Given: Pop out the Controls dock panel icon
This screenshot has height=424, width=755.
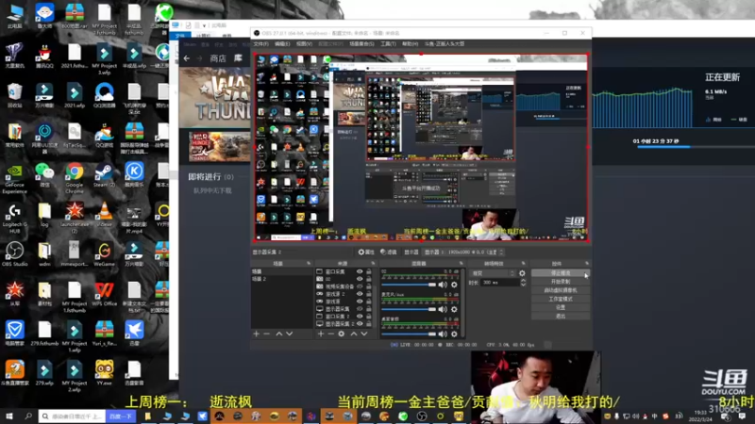Looking at the screenshot, I should [x=586, y=264].
